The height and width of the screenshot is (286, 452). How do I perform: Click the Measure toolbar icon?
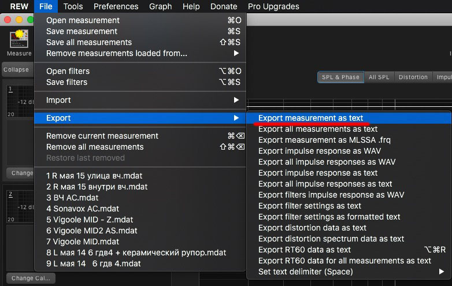click(19, 41)
